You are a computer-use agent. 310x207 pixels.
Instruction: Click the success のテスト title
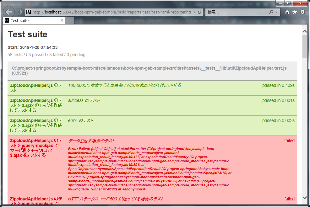(84, 100)
